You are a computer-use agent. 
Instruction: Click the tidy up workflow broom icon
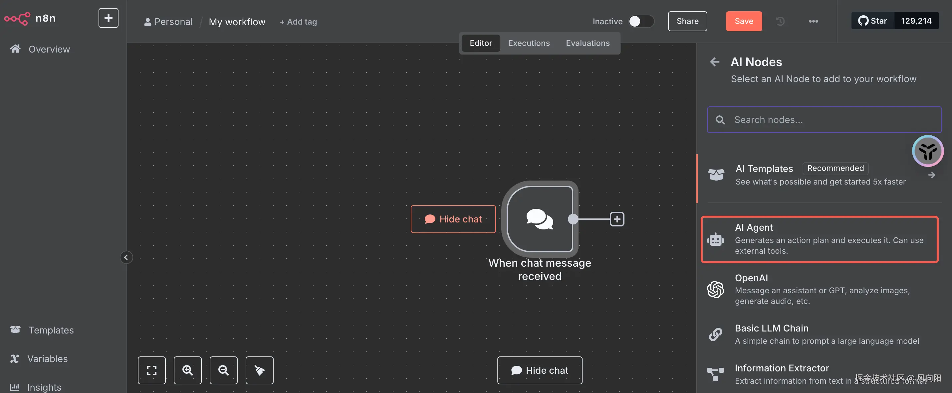tap(259, 370)
